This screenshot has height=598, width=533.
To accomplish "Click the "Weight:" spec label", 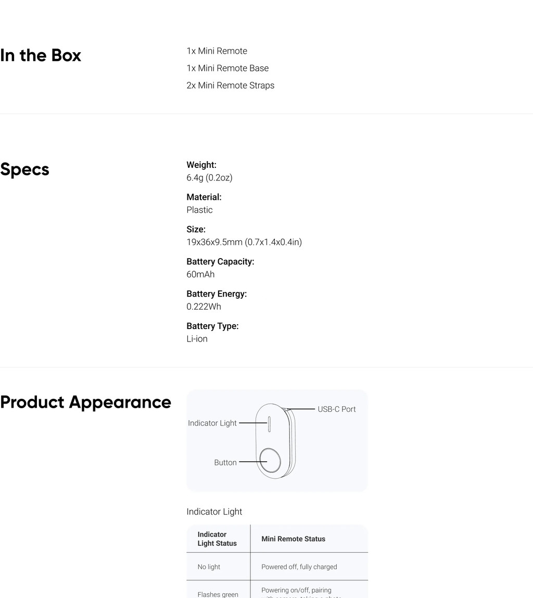I will (201, 165).
